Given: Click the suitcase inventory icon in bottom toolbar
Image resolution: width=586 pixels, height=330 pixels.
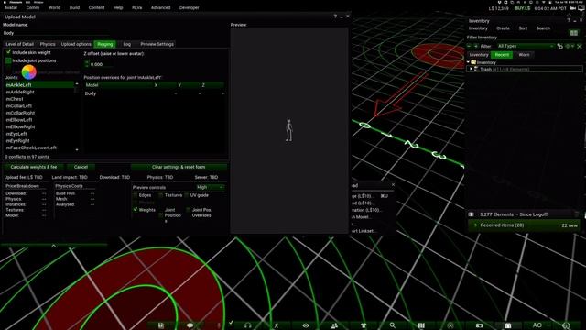Looking at the screenshot, I should click(508, 325).
